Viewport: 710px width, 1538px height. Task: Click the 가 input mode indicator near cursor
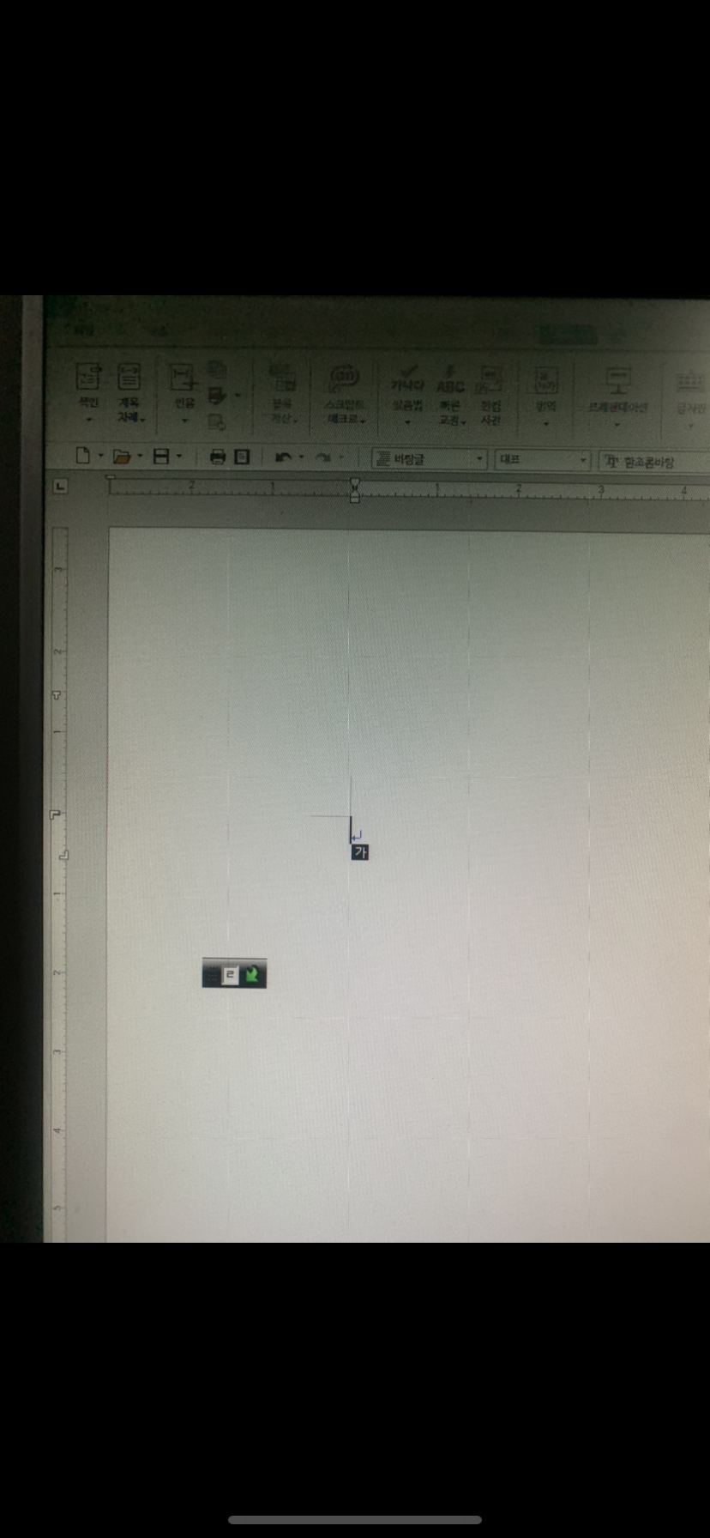360,853
